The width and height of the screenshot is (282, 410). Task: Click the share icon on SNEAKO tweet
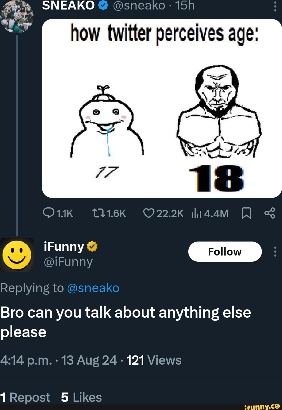270,213
